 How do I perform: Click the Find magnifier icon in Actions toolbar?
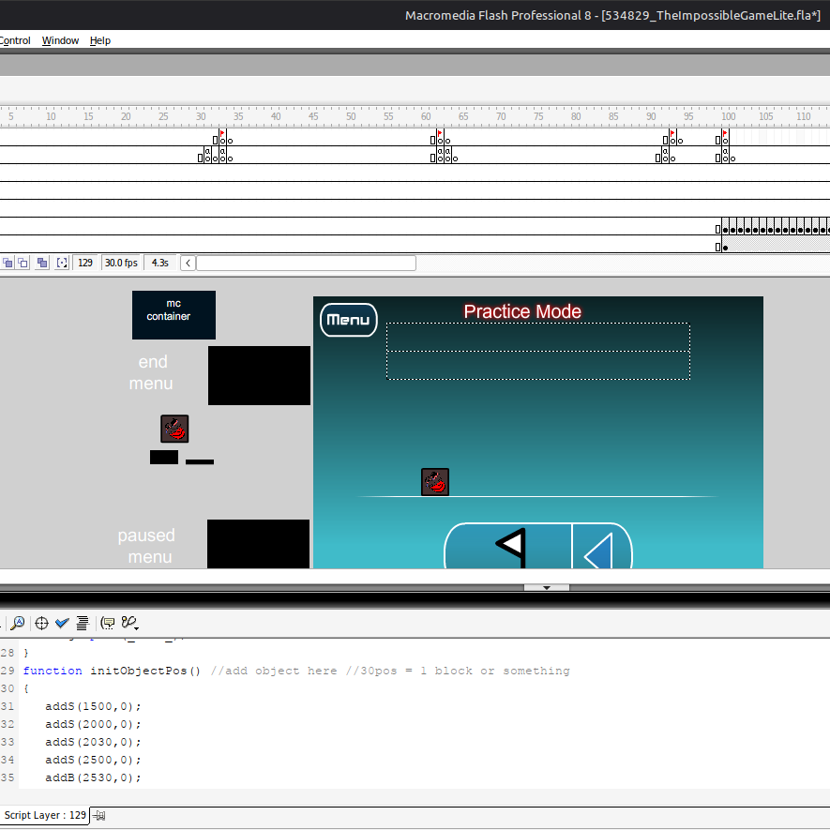pyautogui.click(x=18, y=623)
